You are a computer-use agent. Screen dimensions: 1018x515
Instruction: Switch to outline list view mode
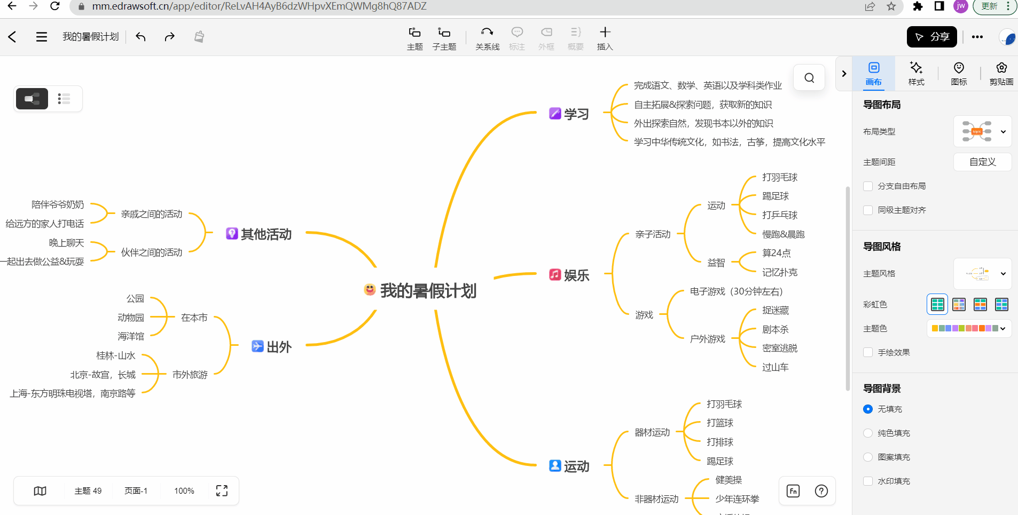coord(64,99)
